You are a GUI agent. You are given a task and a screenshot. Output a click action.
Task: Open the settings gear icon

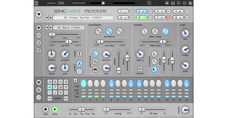click(190, 3)
